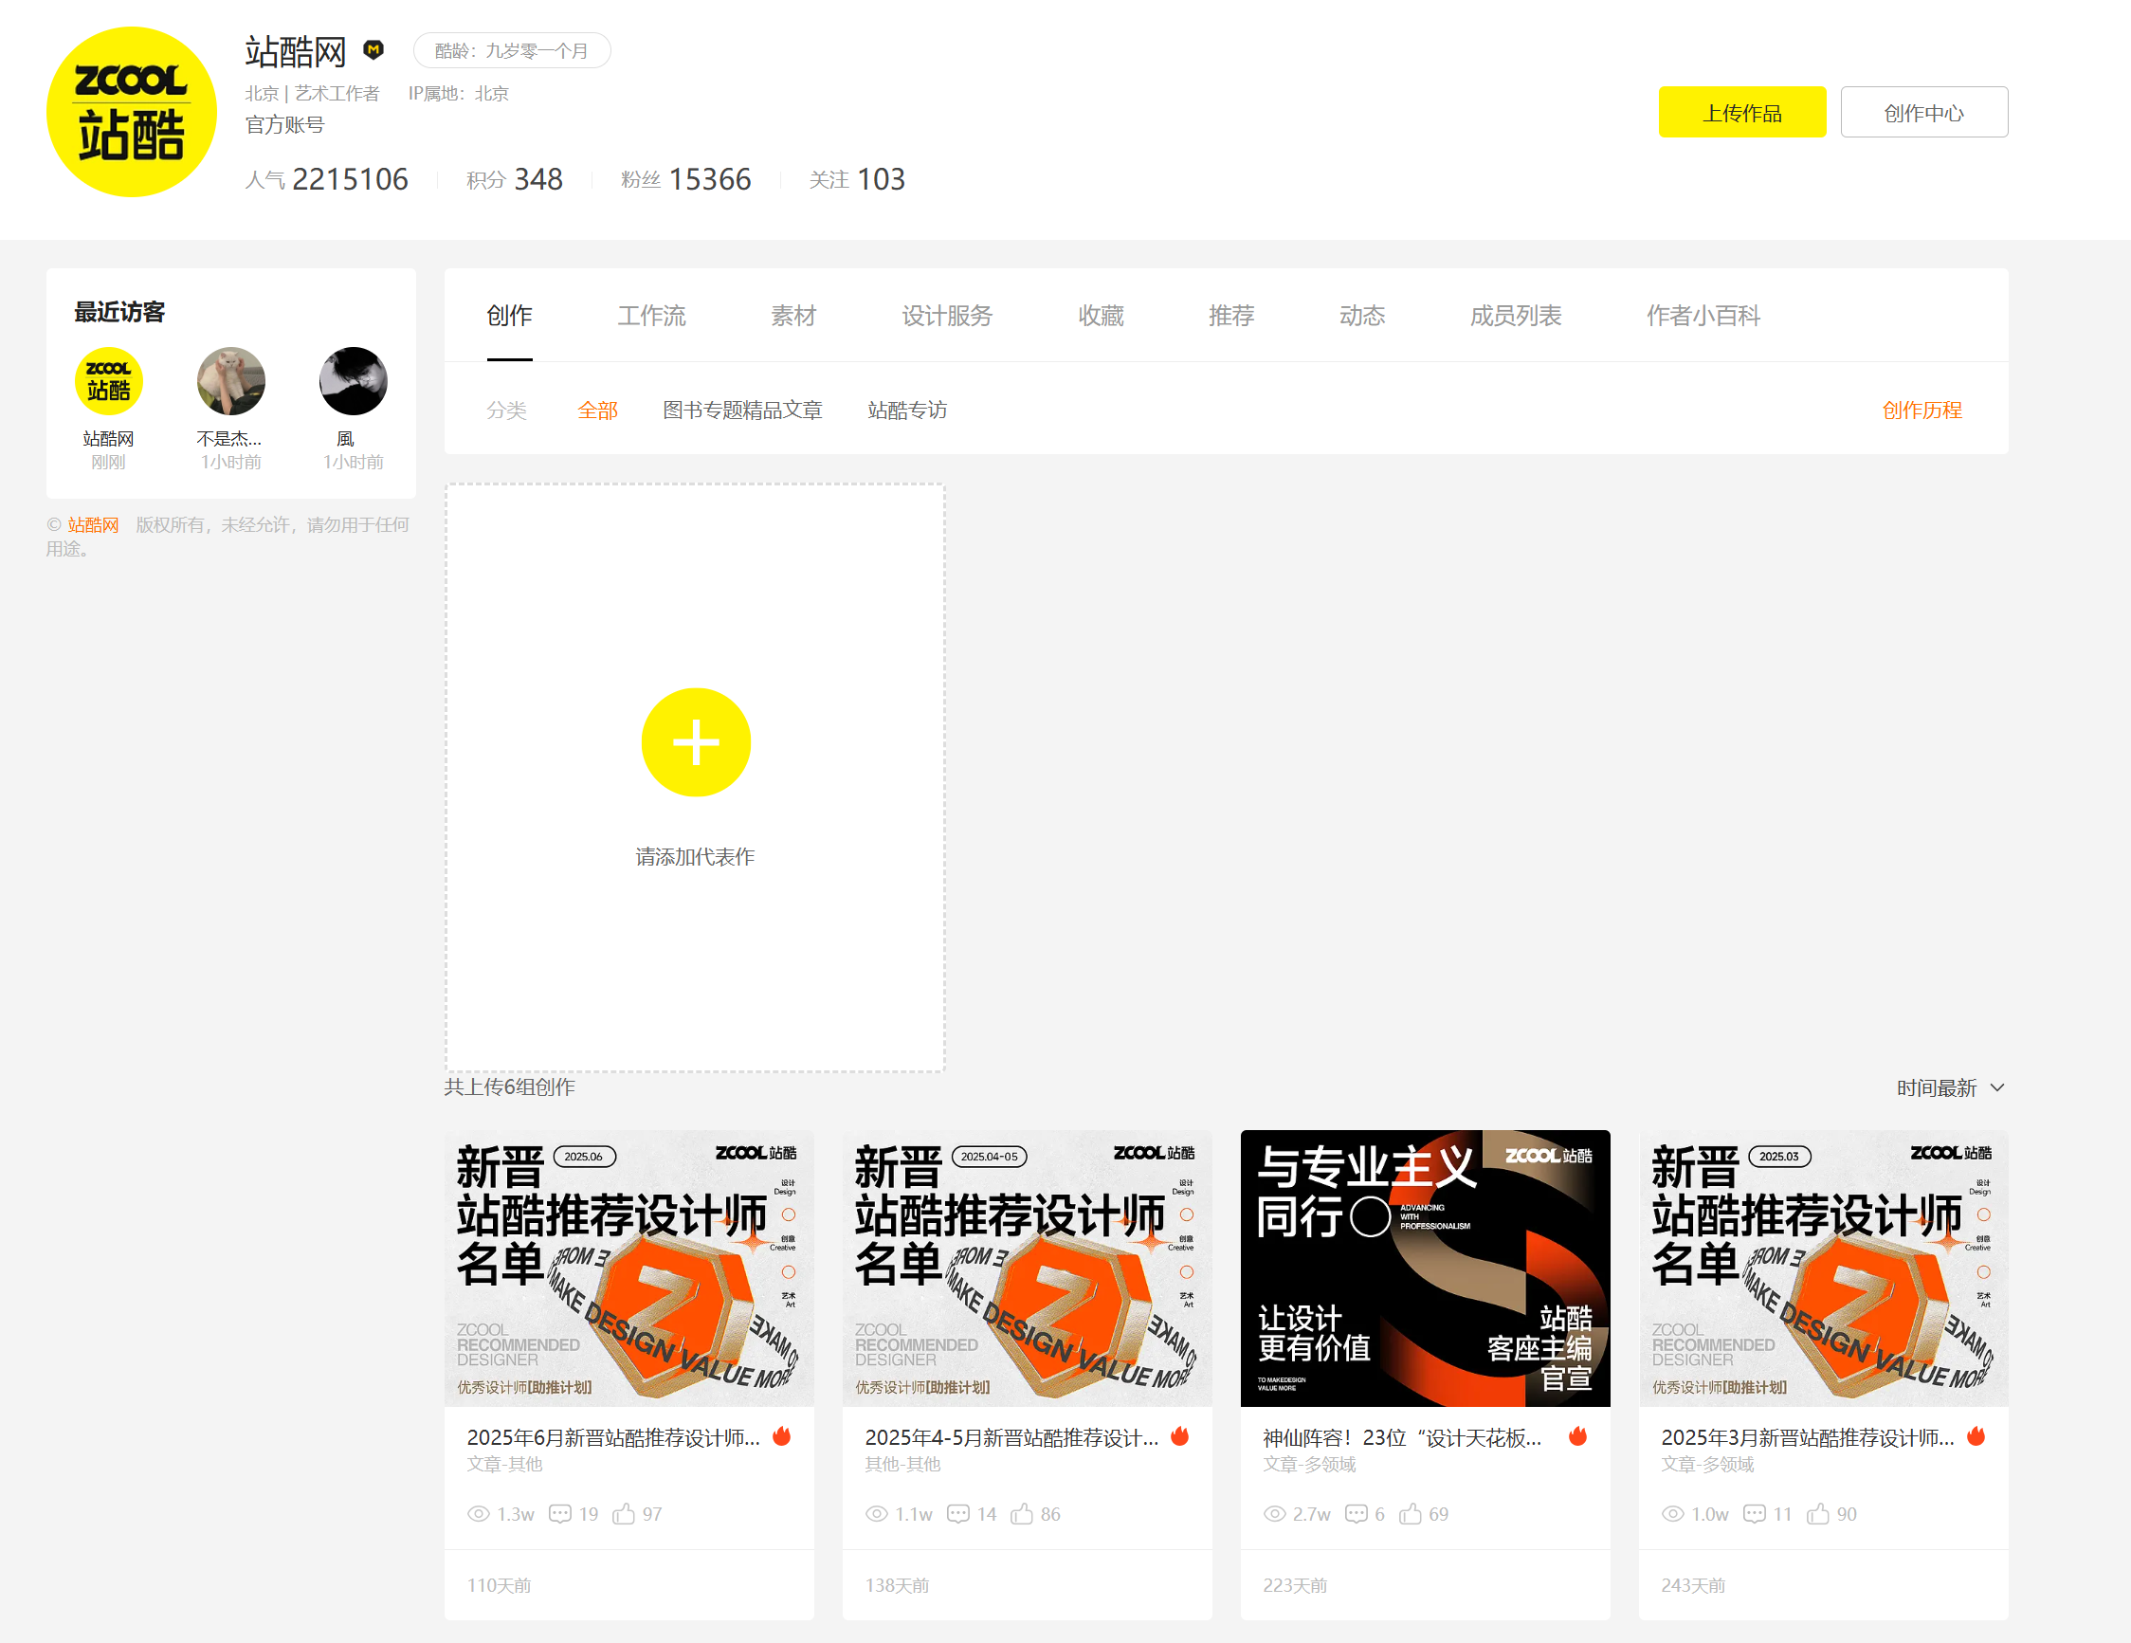Click the 人气 2215106 popularity stat
This screenshot has height=1643, width=2131.
click(x=326, y=179)
